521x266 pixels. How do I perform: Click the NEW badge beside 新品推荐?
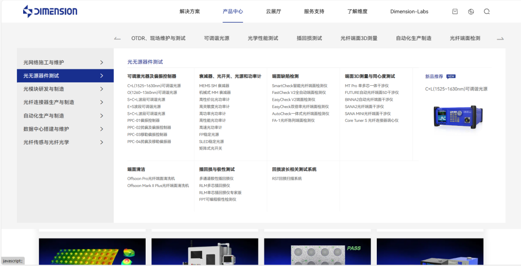tap(451, 76)
